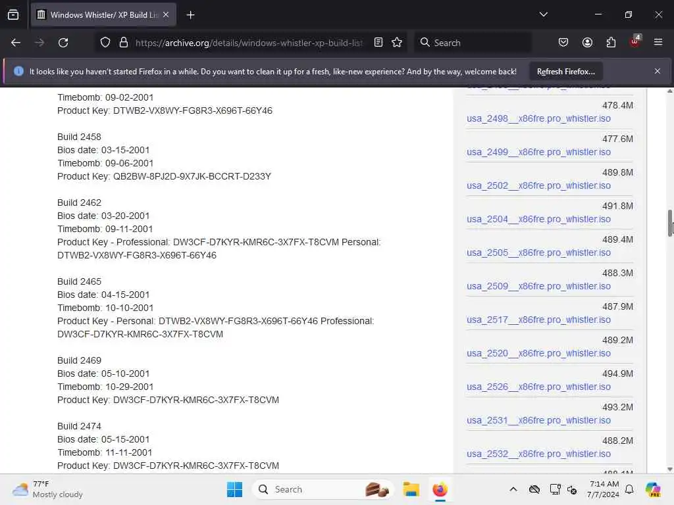Screen dimensions: 674x505
Task: Open the usa_2532 whistler iso link
Action: 538,454
